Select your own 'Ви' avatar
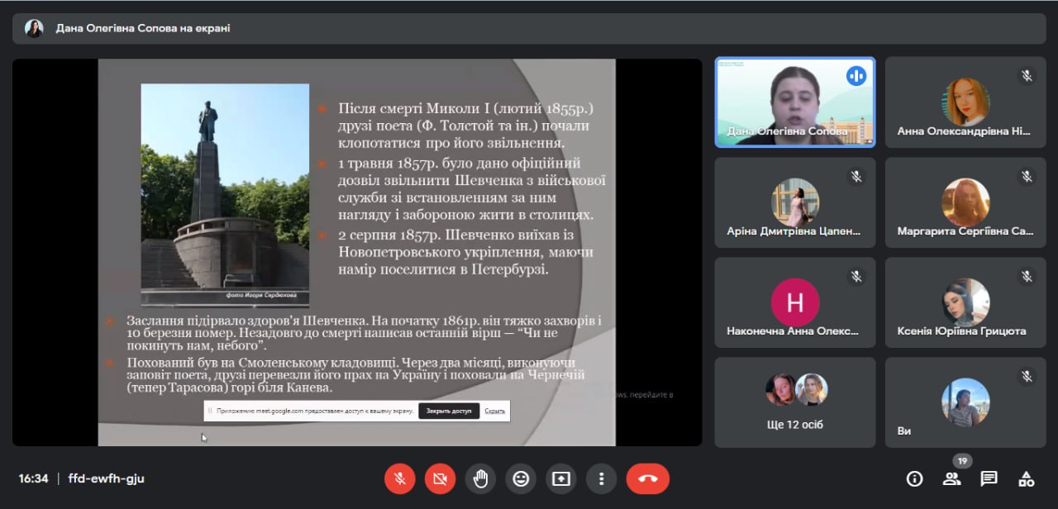Screen dimensions: 1058x509 965,402
